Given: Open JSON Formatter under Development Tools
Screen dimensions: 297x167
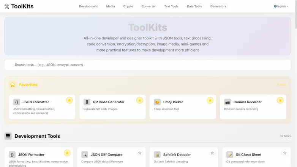Looking at the screenshot, I should [x=31, y=154].
